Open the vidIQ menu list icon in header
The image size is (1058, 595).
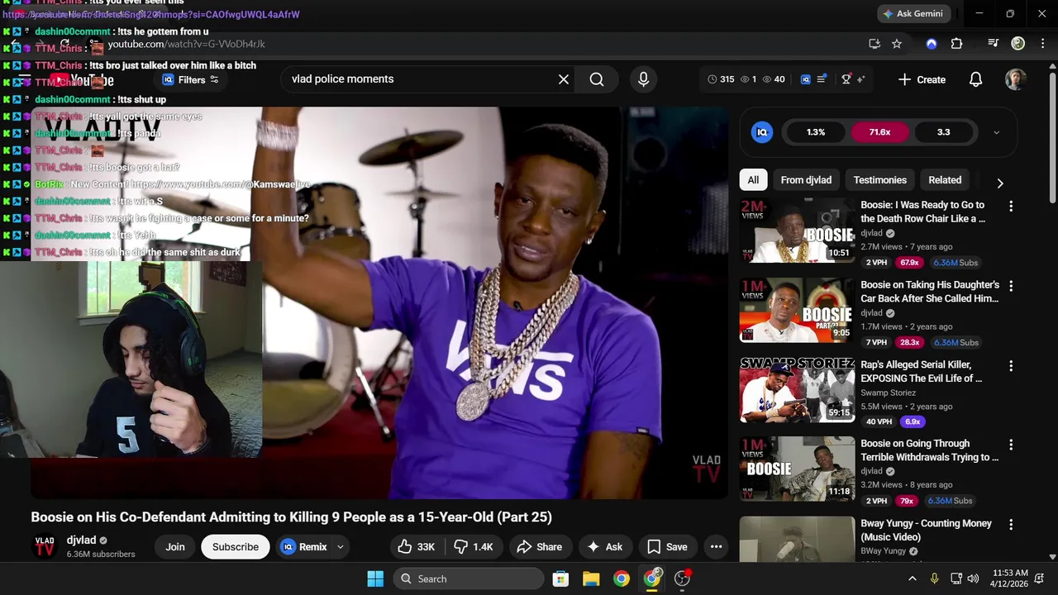pyautogui.click(x=822, y=79)
